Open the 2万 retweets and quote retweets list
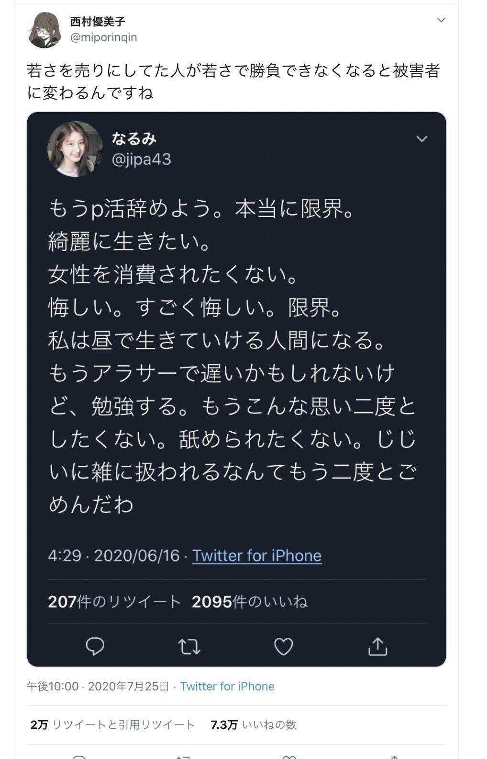487x759 pixels. [112, 724]
